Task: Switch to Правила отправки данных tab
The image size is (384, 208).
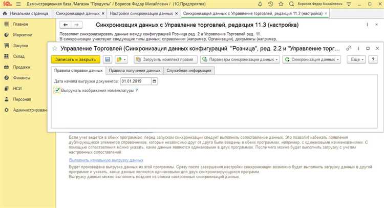Action: coord(78,70)
